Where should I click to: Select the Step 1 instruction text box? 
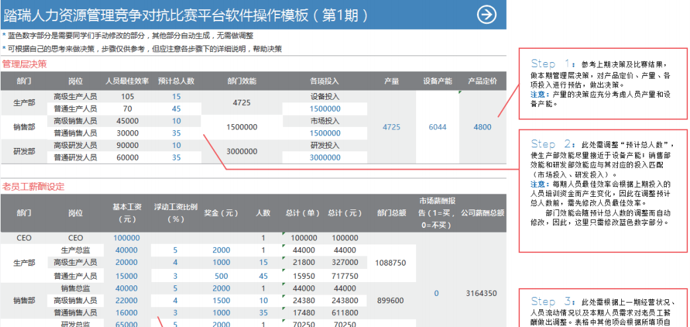coord(601,84)
